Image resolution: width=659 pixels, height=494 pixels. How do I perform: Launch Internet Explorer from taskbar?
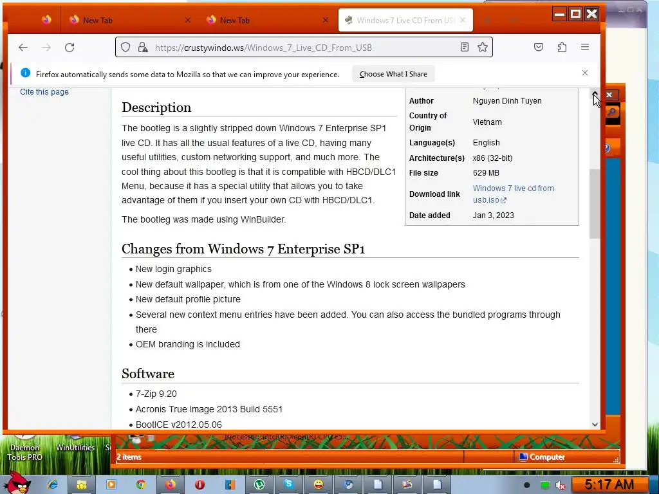click(53, 484)
